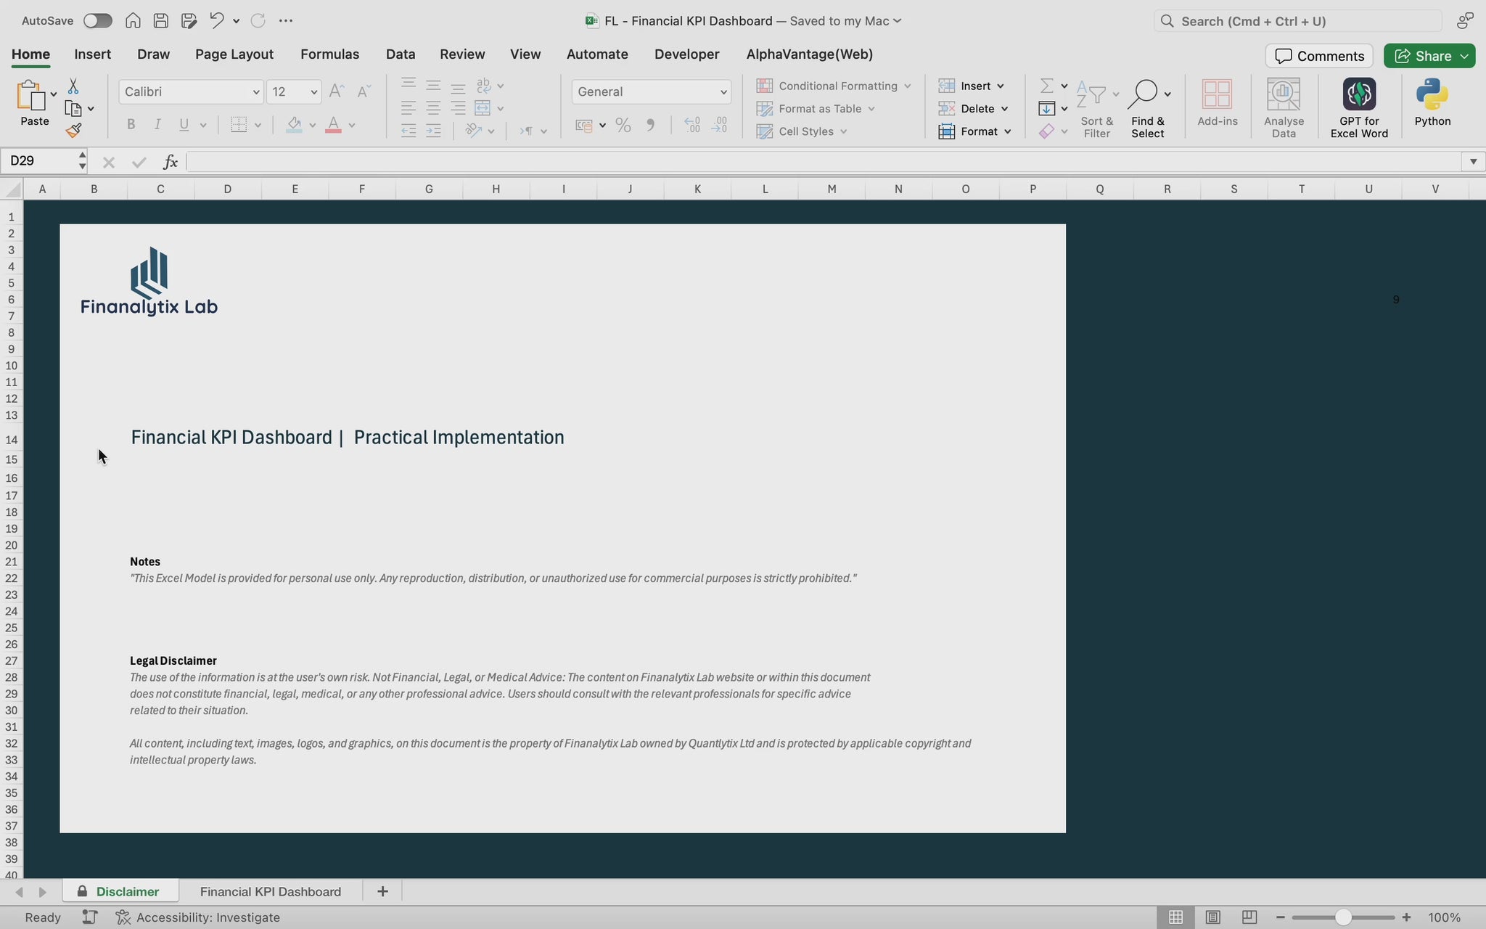Image resolution: width=1486 pixels, height=929 pixels.
Task: Expand the formula bar
Action: (1473, 161)
